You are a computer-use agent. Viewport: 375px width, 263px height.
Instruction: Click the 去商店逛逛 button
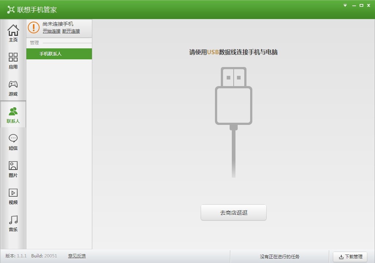pyautogui.click(x=234, y=212)
